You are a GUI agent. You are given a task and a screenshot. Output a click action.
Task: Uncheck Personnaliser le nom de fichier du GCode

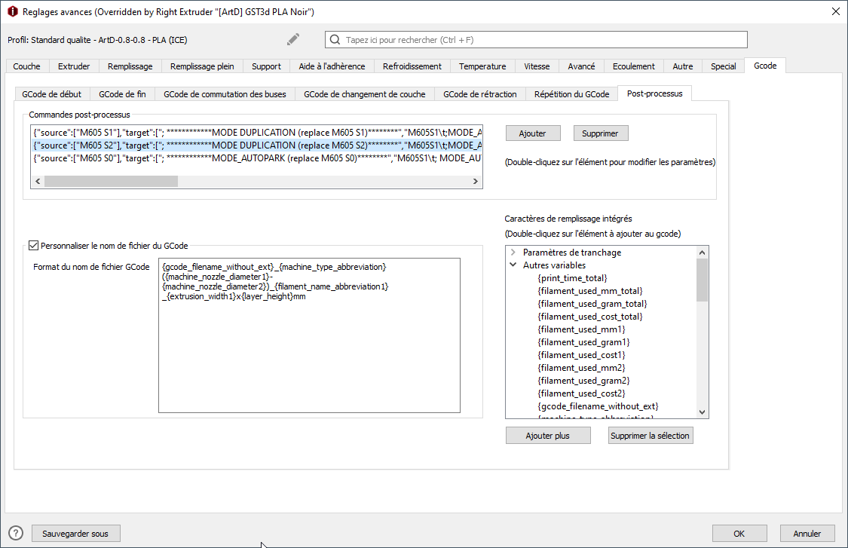coord(33,246)
